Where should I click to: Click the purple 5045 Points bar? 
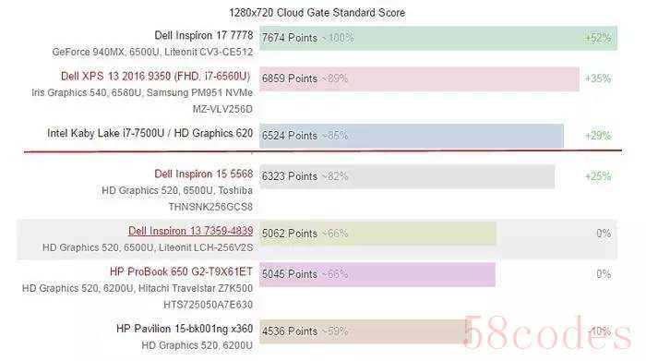377,274
